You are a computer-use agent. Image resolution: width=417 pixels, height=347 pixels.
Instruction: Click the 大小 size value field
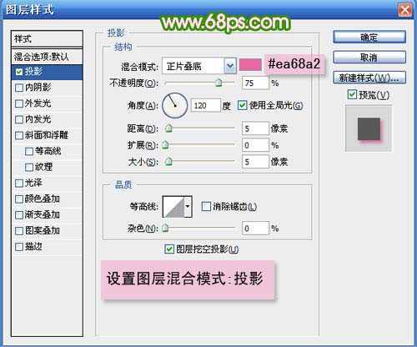point(255,162)
